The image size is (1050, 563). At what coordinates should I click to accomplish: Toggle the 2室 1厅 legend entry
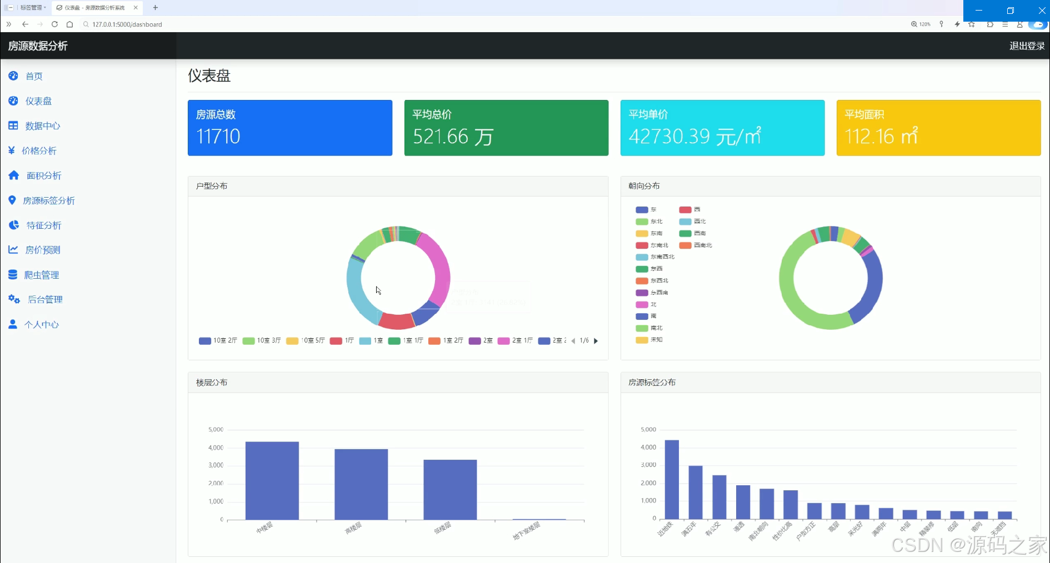tap(515, 341)
